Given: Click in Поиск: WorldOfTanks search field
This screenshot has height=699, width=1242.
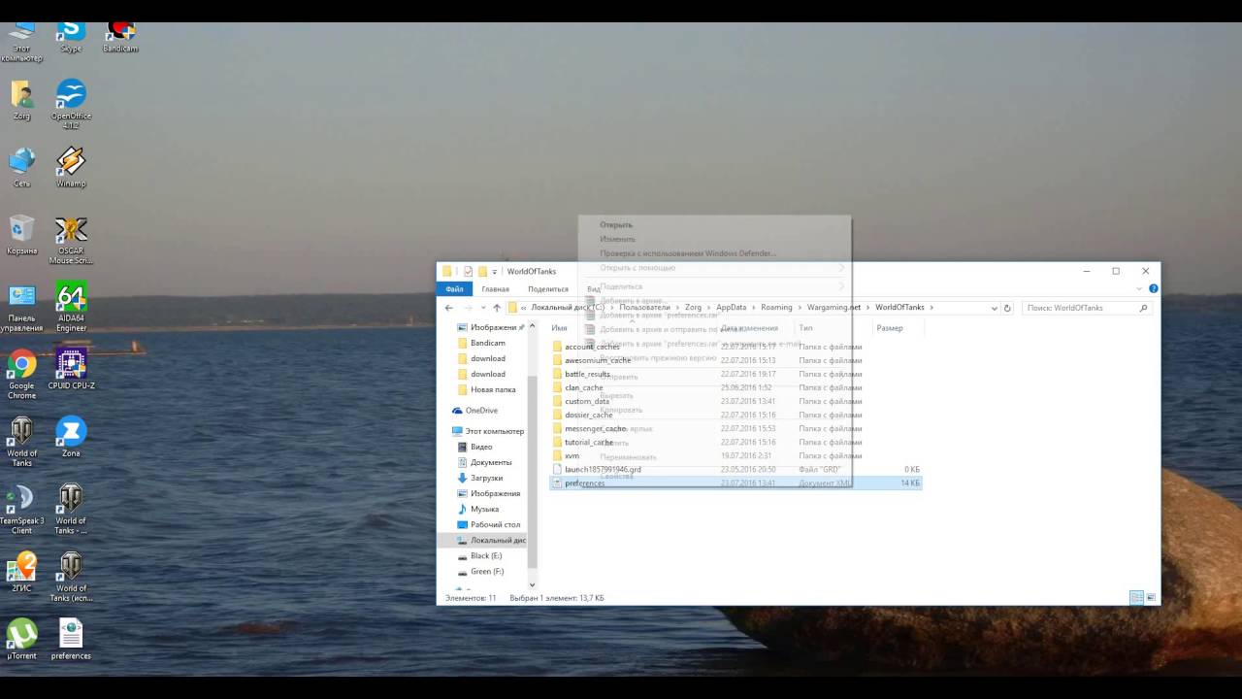Looking at the screenshot, I should click(1087, 308).
